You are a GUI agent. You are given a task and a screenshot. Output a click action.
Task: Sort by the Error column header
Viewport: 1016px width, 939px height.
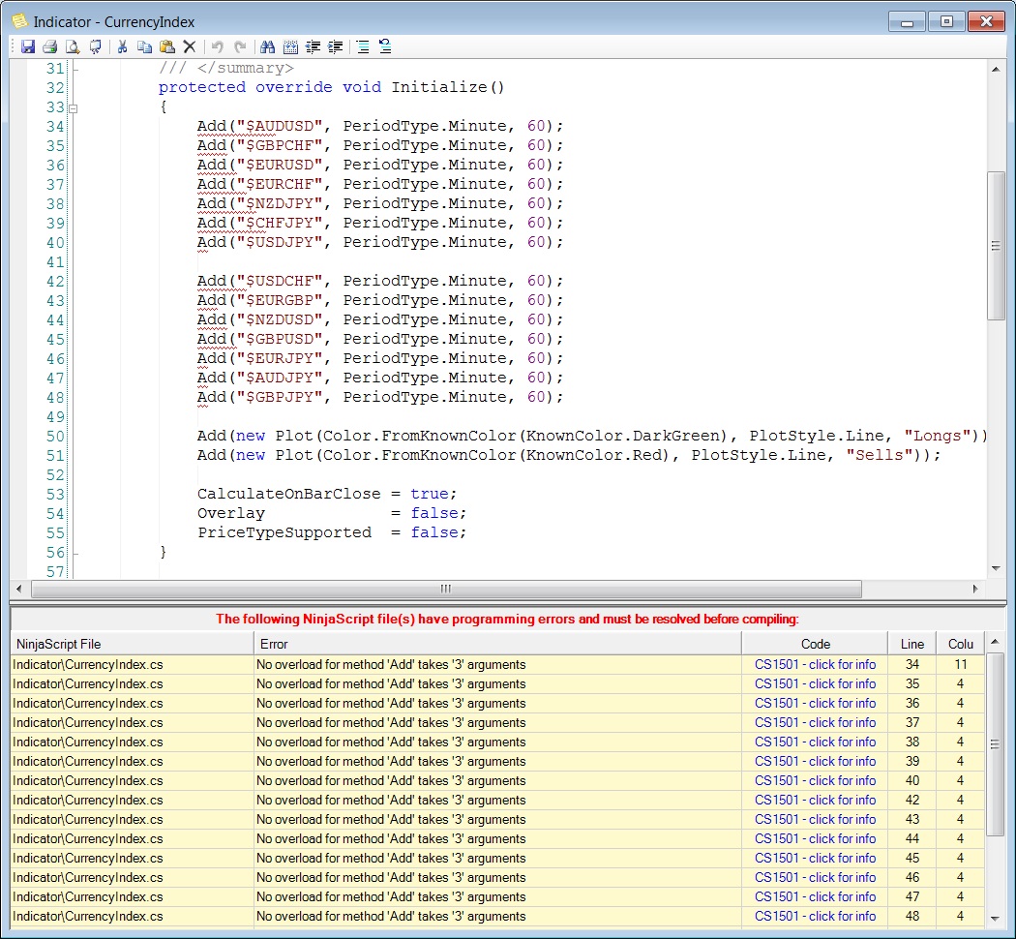[497, 644]
